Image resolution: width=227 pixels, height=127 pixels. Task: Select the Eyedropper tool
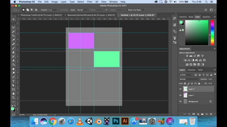pyautogui.click(x=13, y=40)
